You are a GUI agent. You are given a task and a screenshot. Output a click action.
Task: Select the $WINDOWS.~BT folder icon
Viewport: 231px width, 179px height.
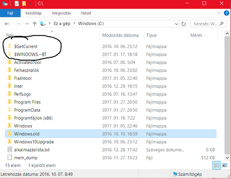[10, 54]
